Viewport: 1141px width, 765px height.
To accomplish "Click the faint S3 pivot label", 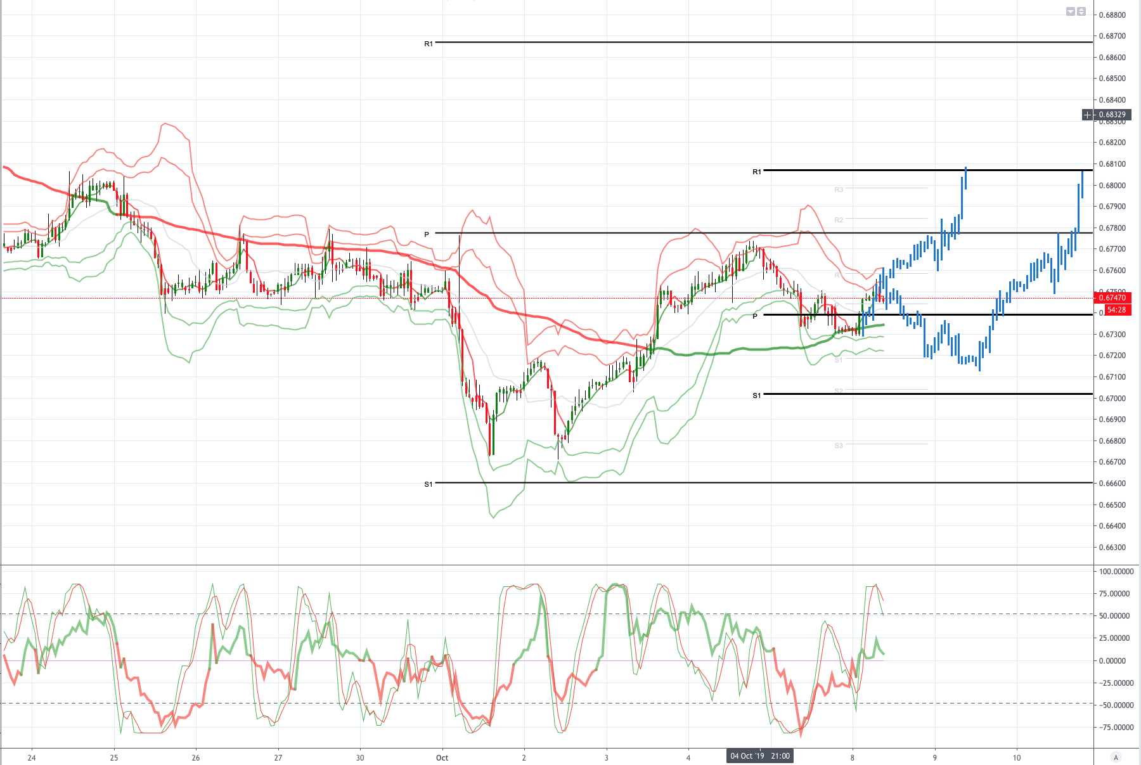I will (x=839, y=446).
